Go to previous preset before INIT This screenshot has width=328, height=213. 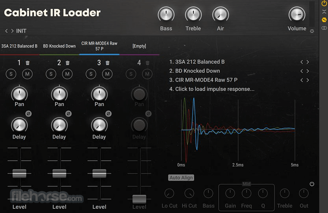tap(6, 31)
